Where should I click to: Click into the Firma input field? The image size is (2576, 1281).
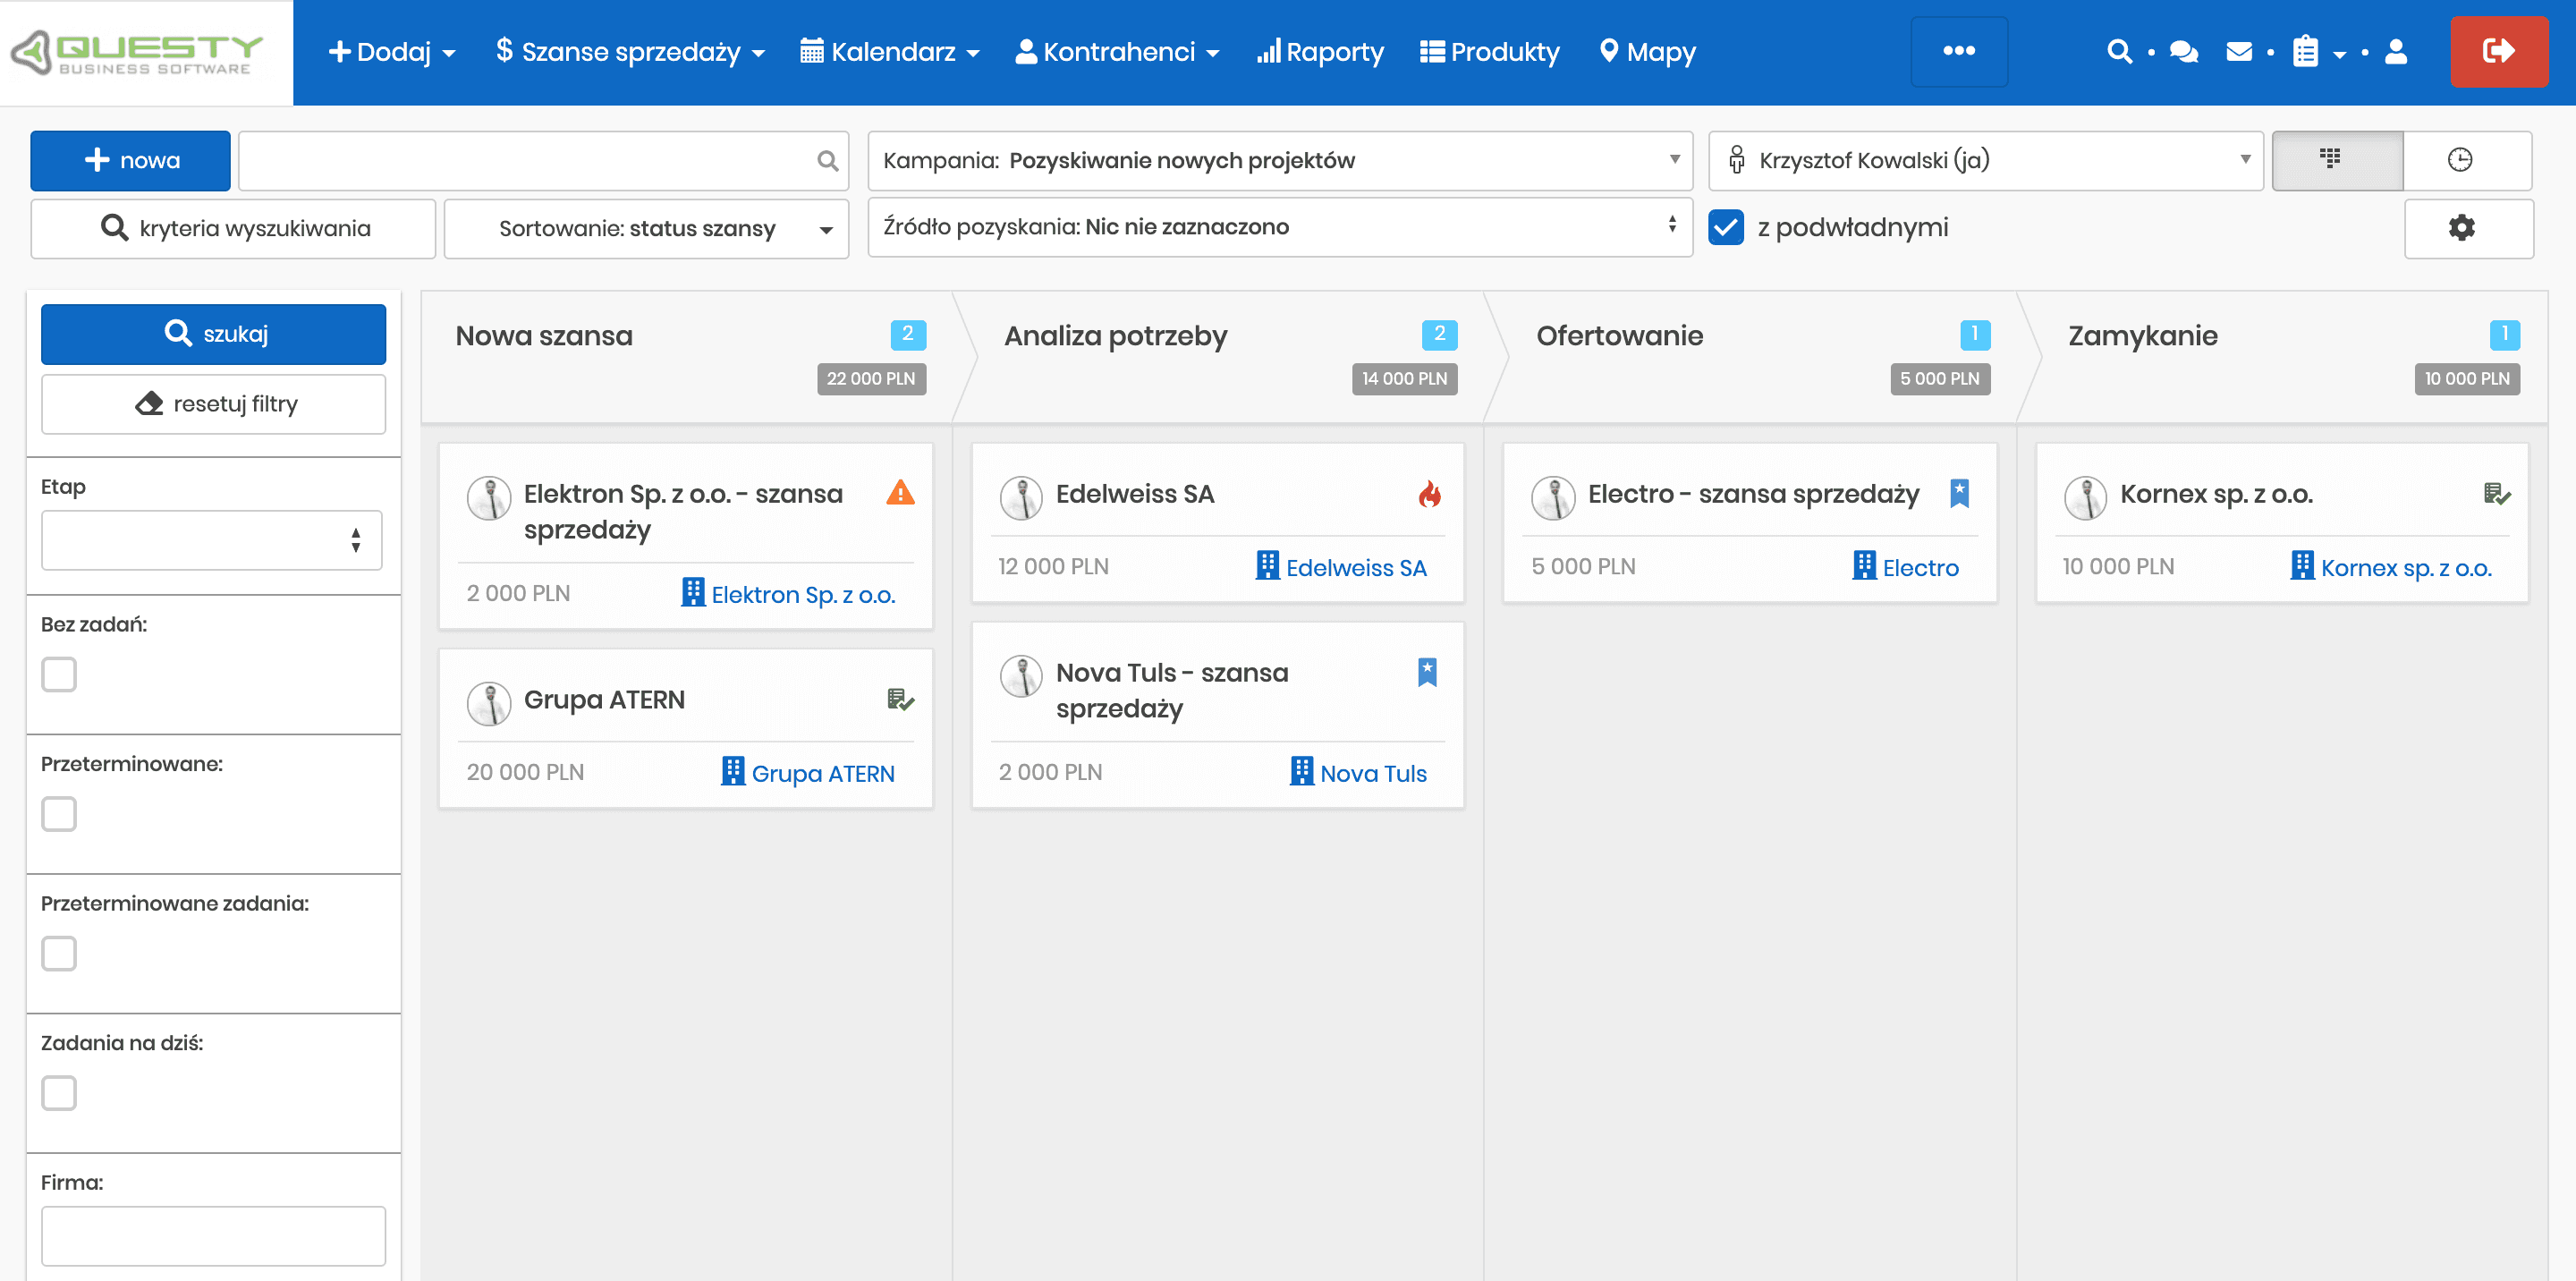[213, 1236]
